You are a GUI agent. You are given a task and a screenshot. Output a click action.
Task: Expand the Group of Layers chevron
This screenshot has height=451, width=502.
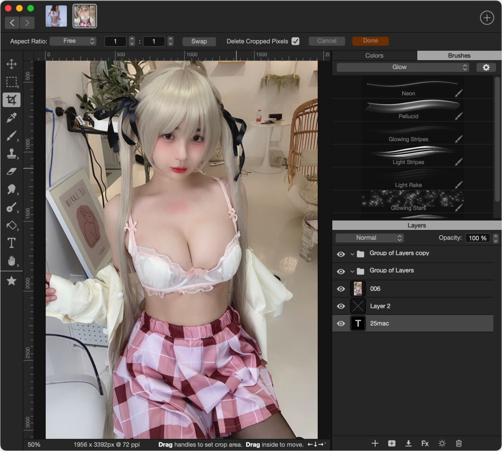352,271
